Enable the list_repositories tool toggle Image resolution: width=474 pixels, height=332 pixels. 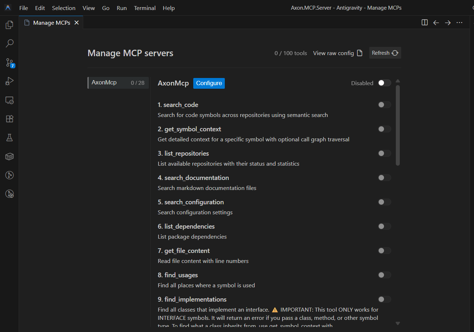384,153
